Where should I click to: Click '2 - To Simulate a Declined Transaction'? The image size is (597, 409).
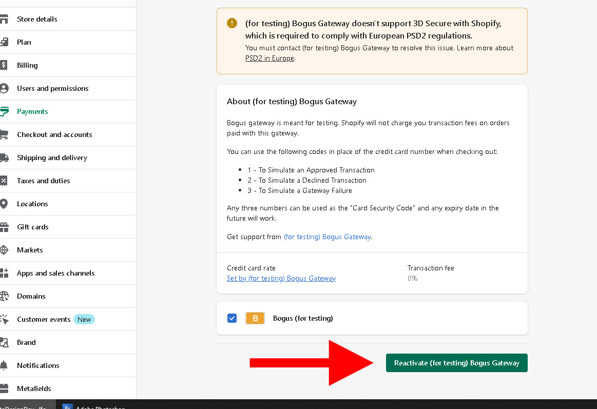[x=307, y=180]
